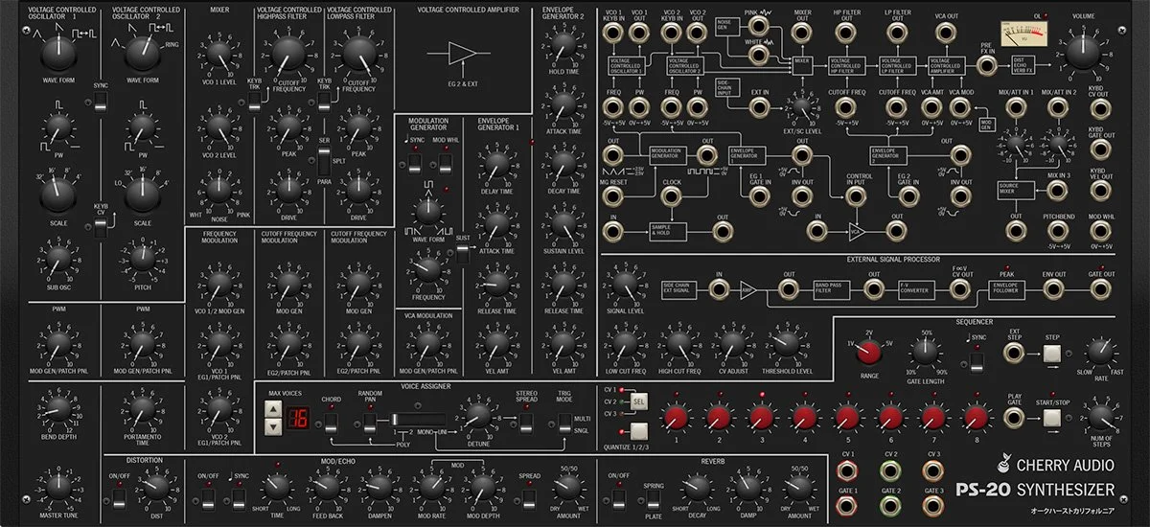The height and width of the screenshot is (527, 1150).
Task: Select the VCA AMT jack
Action: coord(931,106)
